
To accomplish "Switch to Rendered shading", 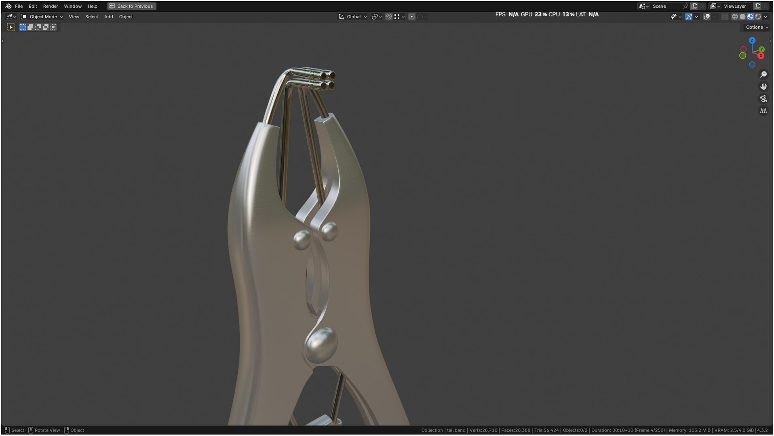I will pos(758,17).
